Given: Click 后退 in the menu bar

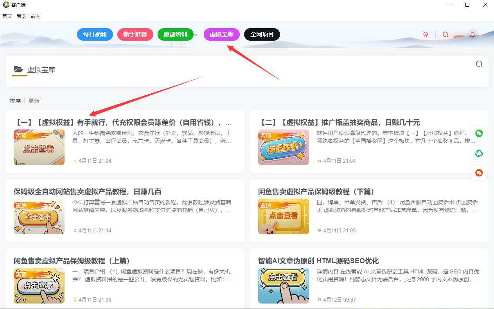Looking at the screenshot, I should coord(20,16).
